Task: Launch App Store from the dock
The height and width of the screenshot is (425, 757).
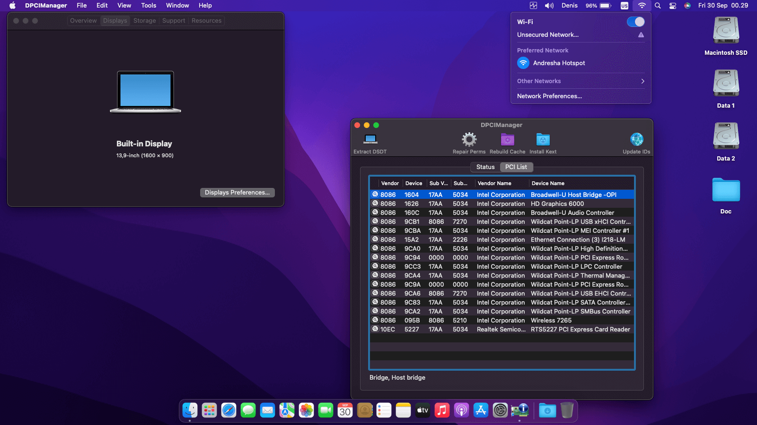Action: tap(481, 410)
